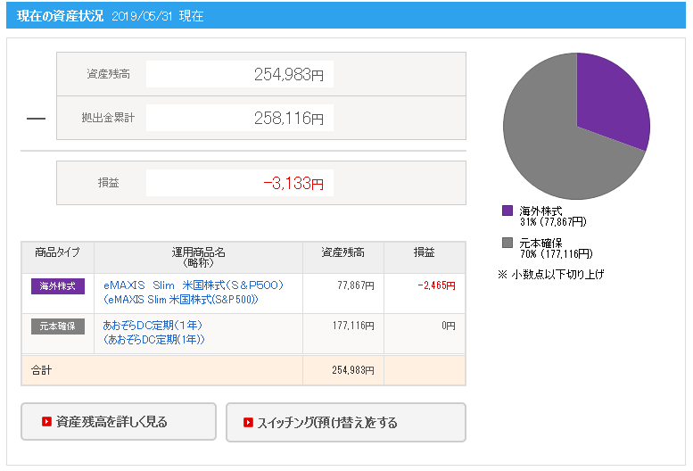Click 現在の資産状況 header title

point(60,16)
